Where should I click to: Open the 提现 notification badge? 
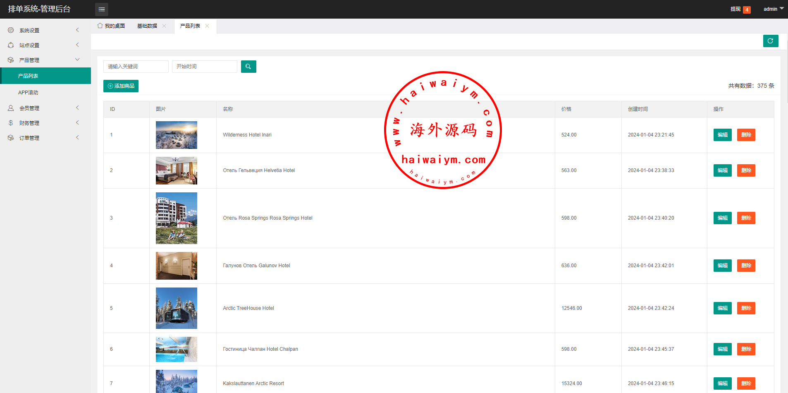746,10
